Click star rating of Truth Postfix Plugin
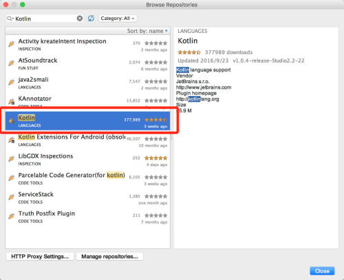This screenshot has height=280, width=344. (156, 215)
